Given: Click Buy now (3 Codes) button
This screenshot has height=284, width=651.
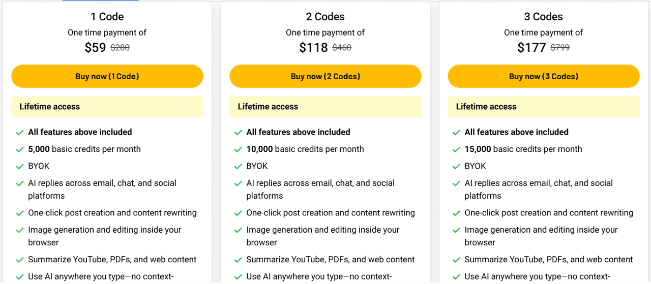Looking at the screenshot, I should [x=544, y=77].
